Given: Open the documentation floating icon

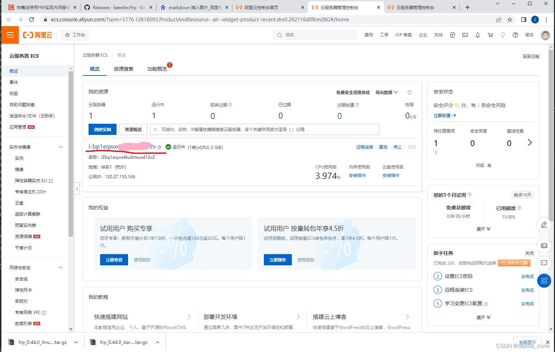Looking at the screenshot, I should coord(544,246).
